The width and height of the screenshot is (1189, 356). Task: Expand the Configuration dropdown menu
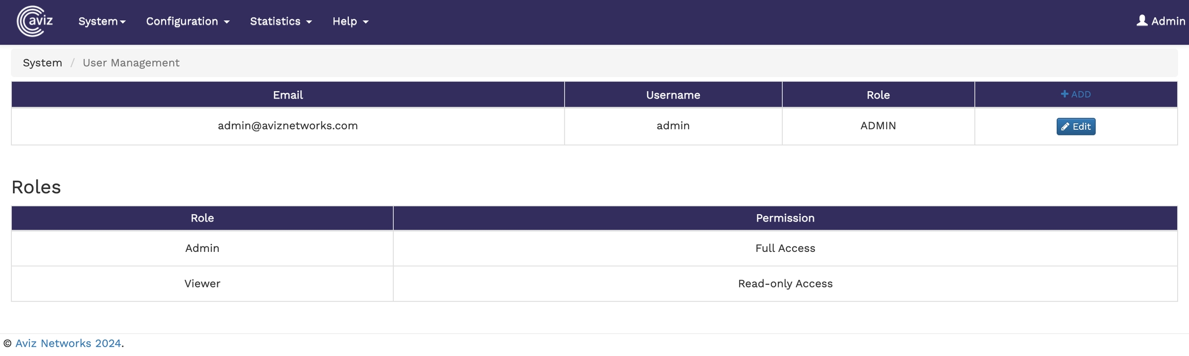tap(187, 21)
